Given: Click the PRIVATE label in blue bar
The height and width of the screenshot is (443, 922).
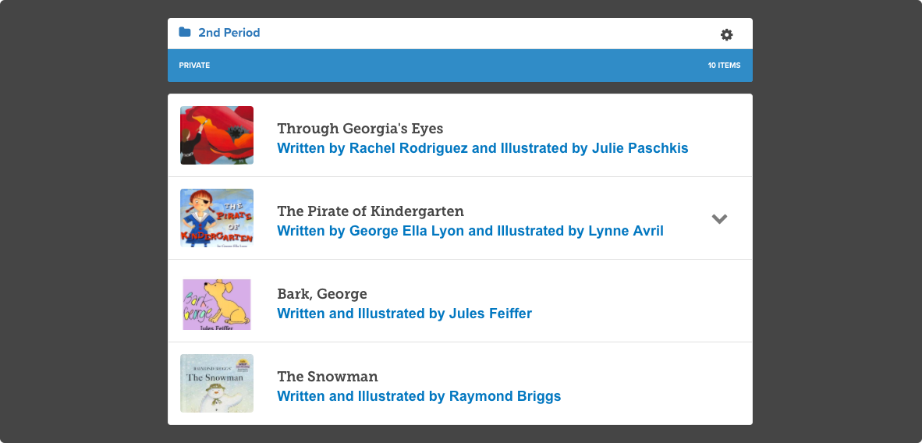Looking at the screenshot, I should click(195, 66).
